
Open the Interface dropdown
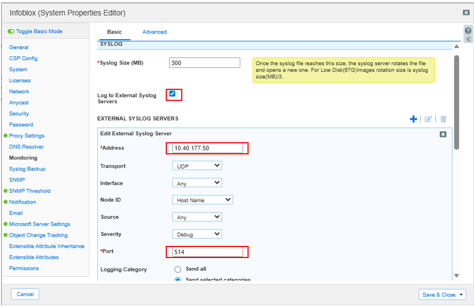click(x=197, y=183)
